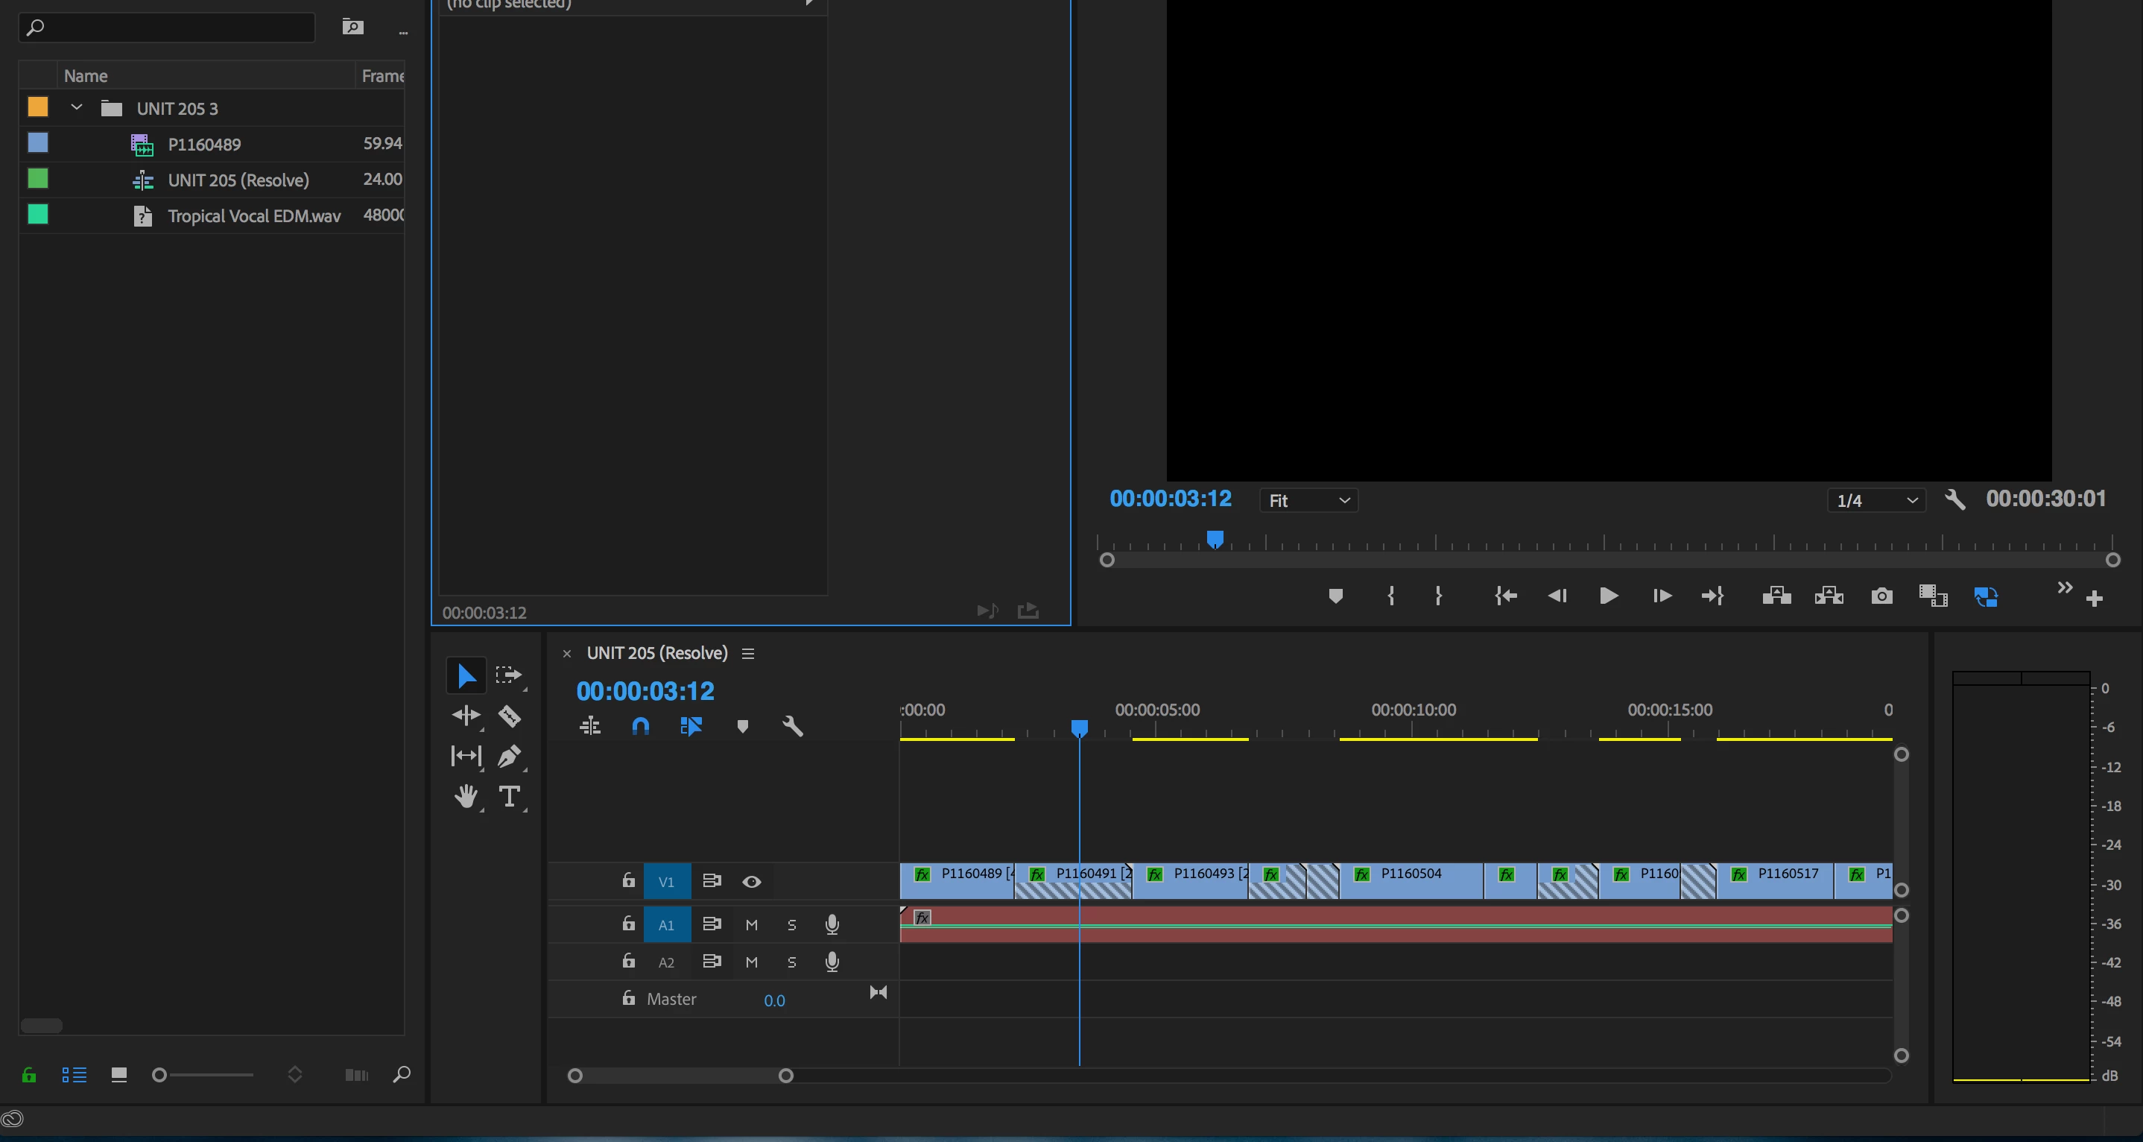Open the Fit zoom level dropdown
Screen dimensions: 2143x1142
coord(1308,500)
